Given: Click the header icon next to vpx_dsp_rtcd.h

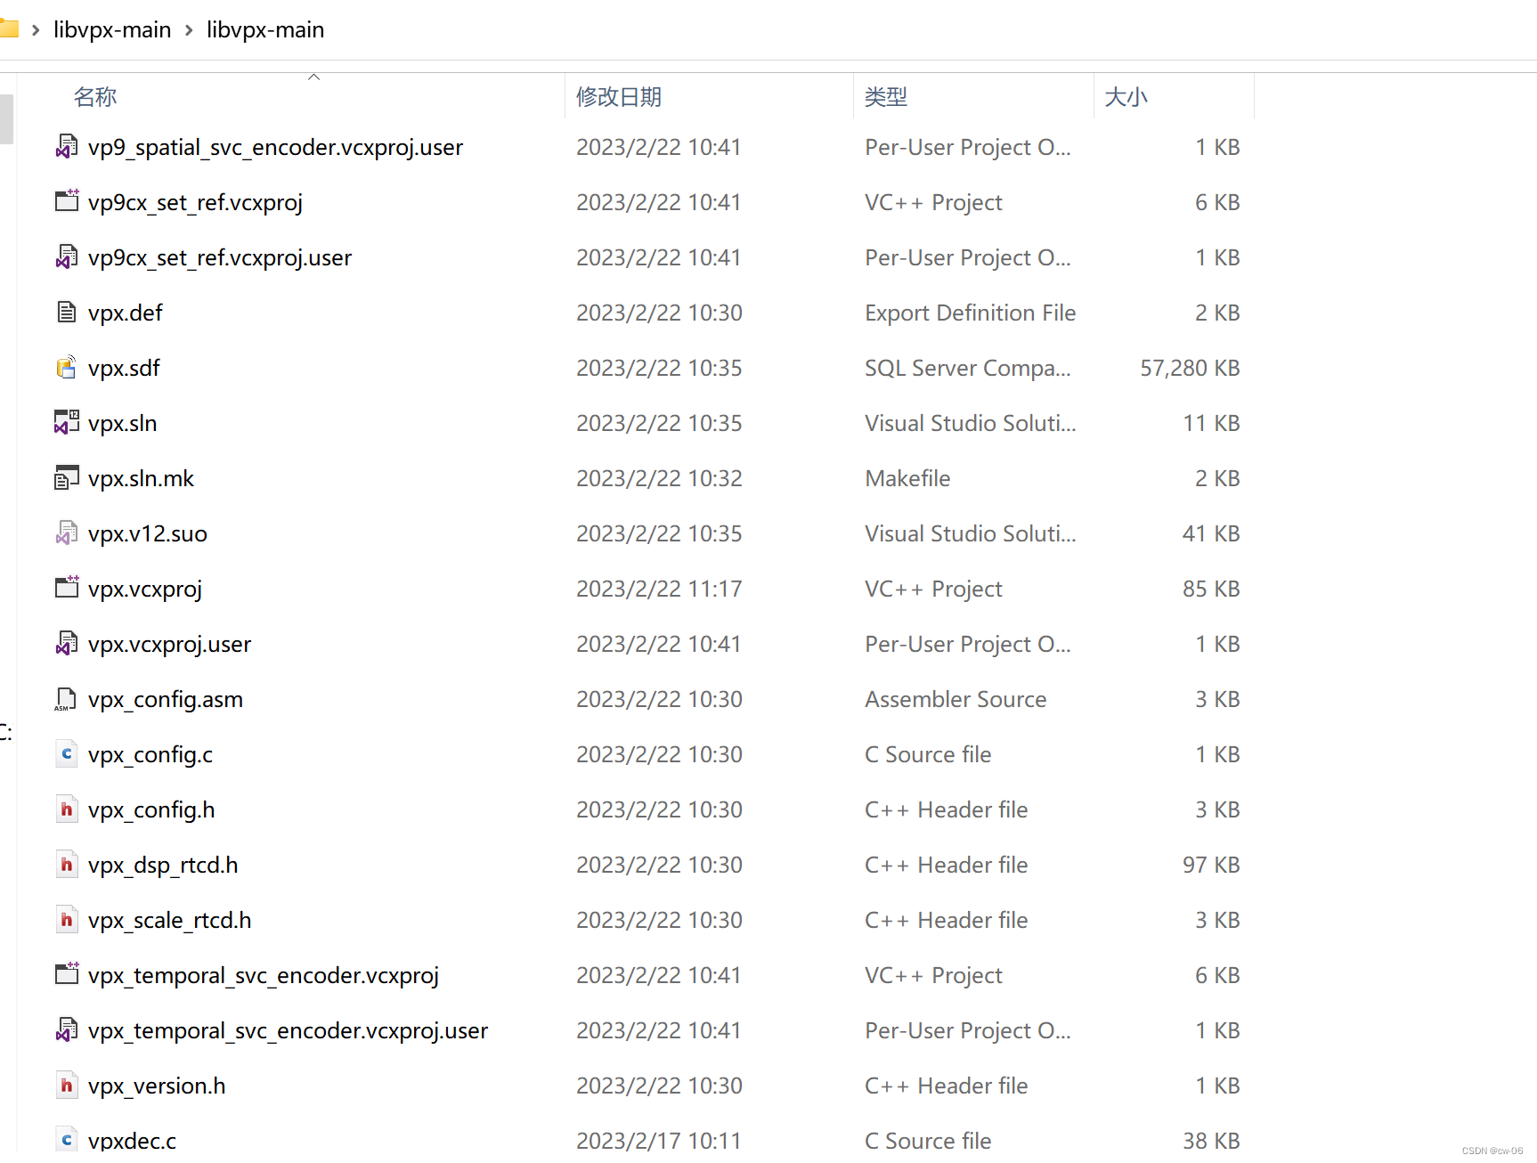Looking at the screenshot, I should click(x=66, y=865).
